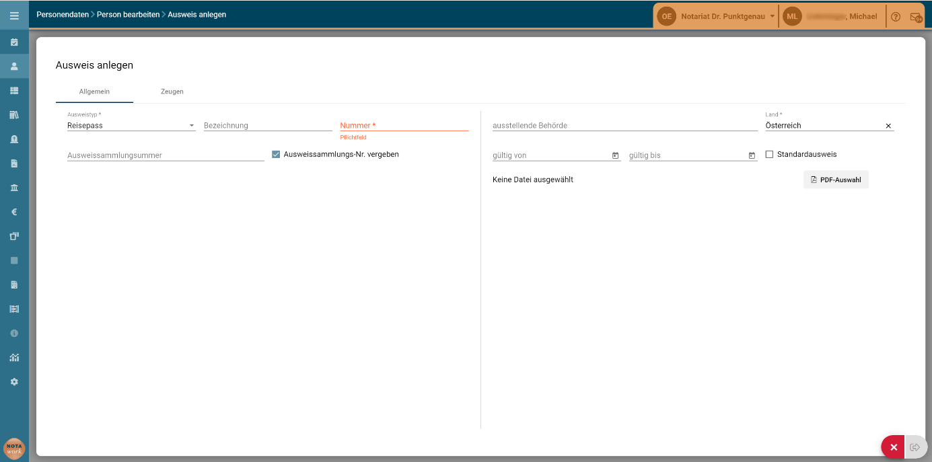Screen dimensions: 932x462
Task: Open the settings gear sidebar icon
Action: (x=14, y=381)
